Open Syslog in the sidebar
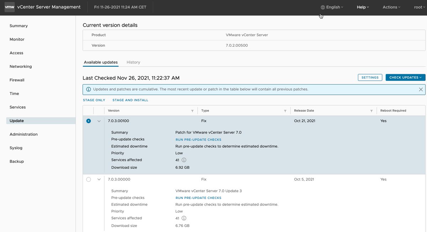The image size is (427, 232). click(x=16, y=148)
